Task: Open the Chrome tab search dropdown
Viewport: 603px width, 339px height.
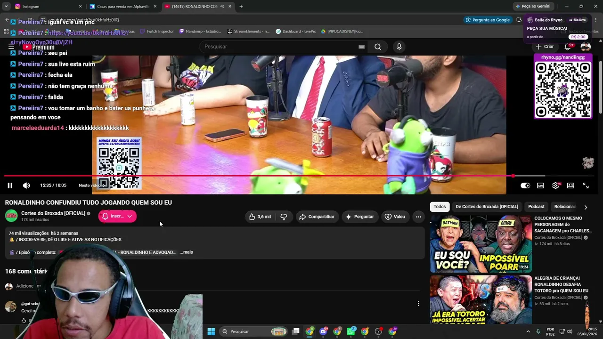Action: click(x=6, y=7)
